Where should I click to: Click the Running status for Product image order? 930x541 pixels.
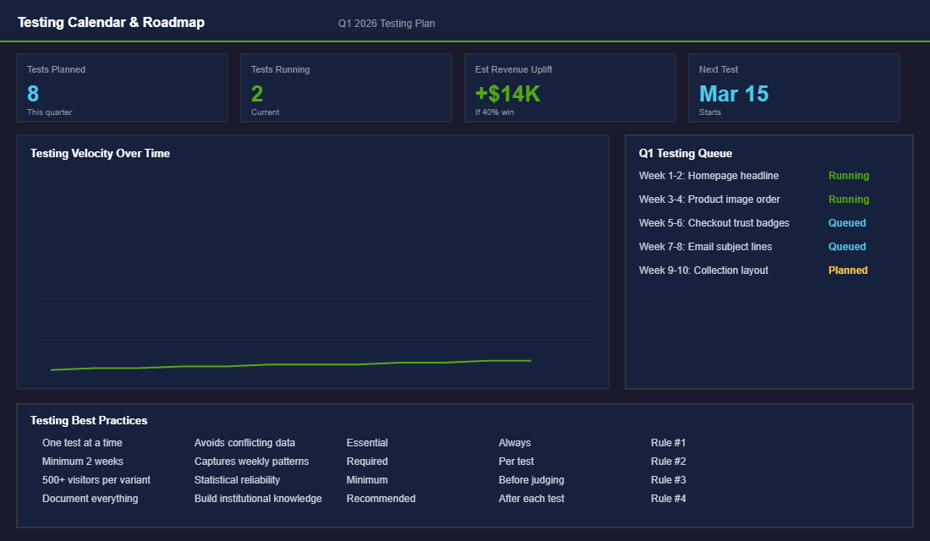[848, 199]
